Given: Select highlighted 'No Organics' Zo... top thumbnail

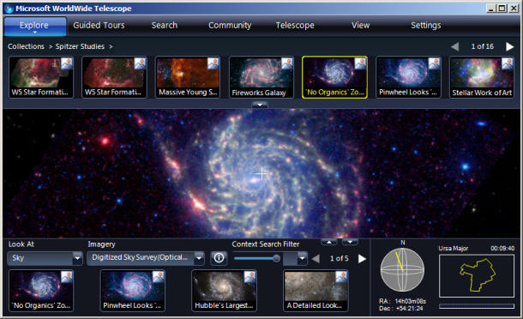Looking at the screenshot, I should click(x=334, y=77).
